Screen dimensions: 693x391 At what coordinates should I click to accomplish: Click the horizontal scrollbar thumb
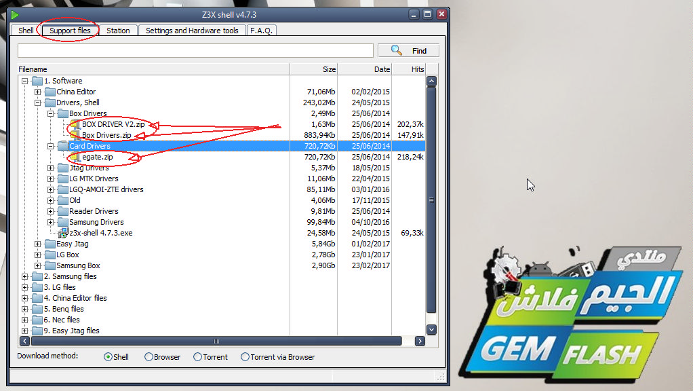(216, 341)
